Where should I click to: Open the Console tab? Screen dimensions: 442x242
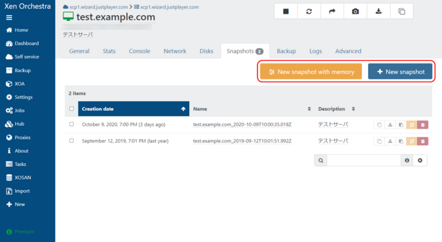coord(139,51)
